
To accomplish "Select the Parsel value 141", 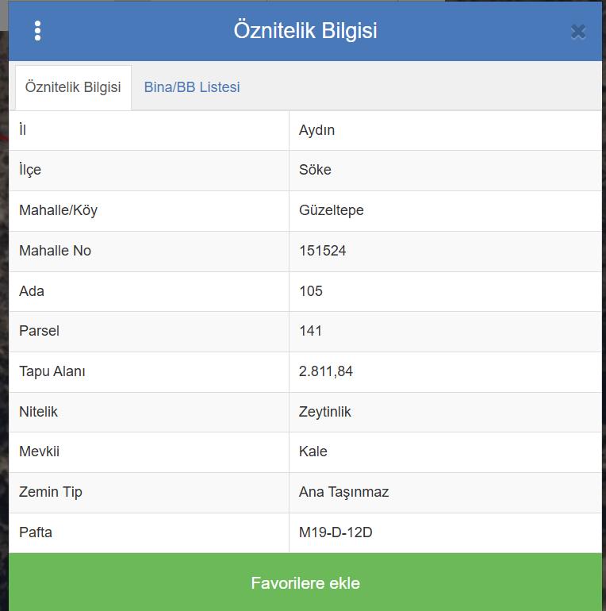I will tap(310, 331).
